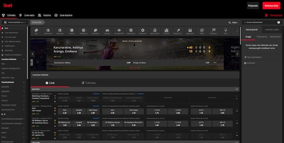
Task: Open the Esports gamepad icon
Action: (107, 31)
